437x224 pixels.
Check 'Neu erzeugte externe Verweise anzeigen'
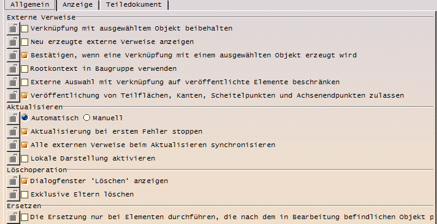point(25,42)
